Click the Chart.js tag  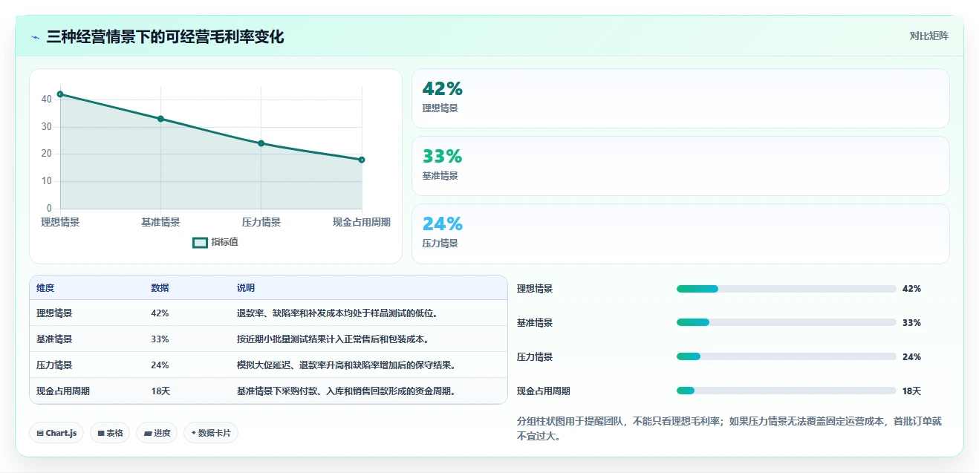[56, 433]
